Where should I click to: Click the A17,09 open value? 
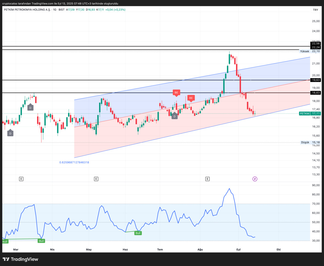coord(70,9)
